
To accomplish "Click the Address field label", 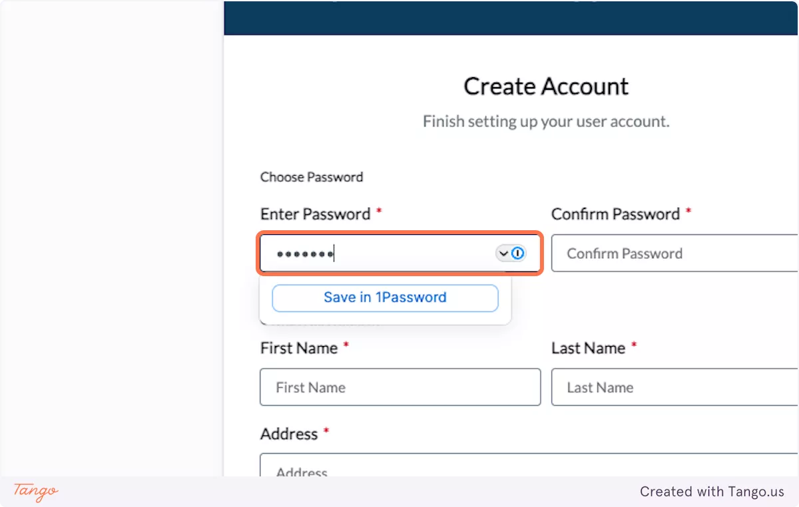I will [289, 434].
